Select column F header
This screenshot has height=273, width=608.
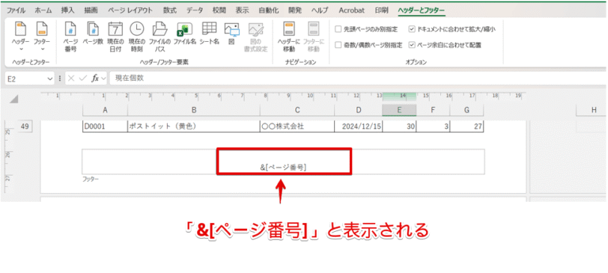[433, 110]
